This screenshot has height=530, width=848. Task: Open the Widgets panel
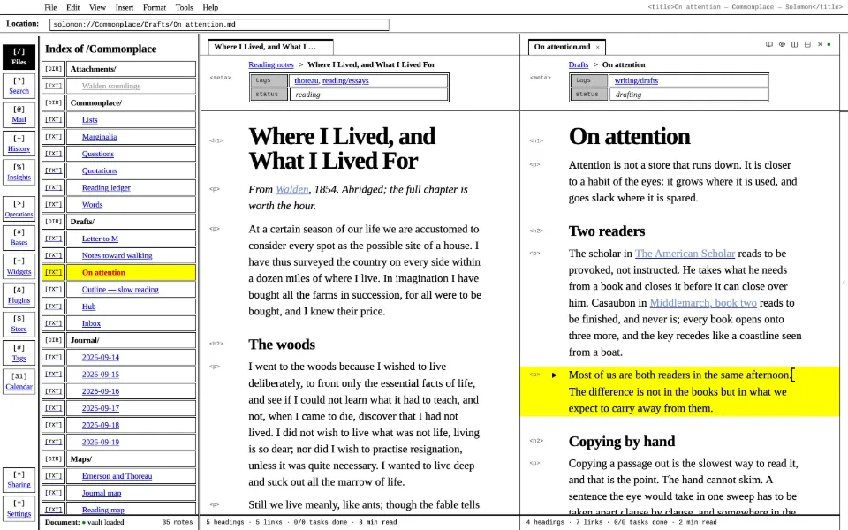(x=19, y=266)
